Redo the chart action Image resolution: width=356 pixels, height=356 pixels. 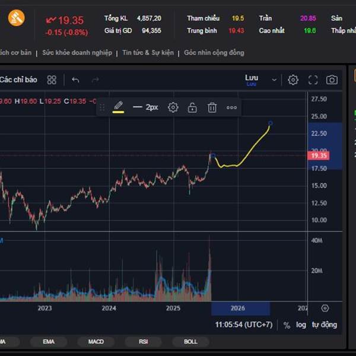[x=95, y=80]
